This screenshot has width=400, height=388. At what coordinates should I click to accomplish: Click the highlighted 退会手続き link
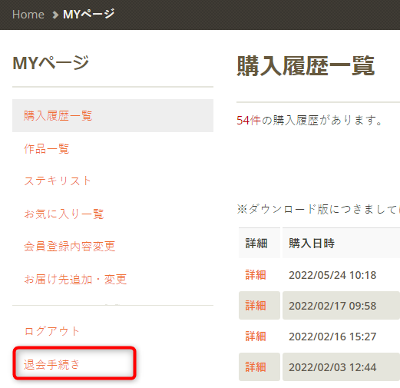52,364
